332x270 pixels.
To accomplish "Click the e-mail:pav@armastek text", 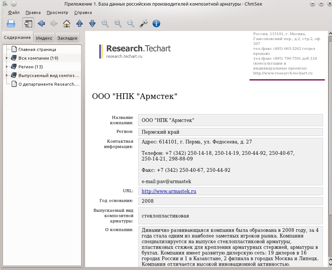I will coord(167,182).
